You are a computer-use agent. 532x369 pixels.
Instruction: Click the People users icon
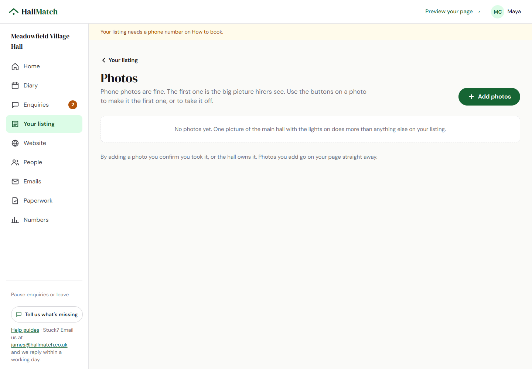click(x=15, y=162)
